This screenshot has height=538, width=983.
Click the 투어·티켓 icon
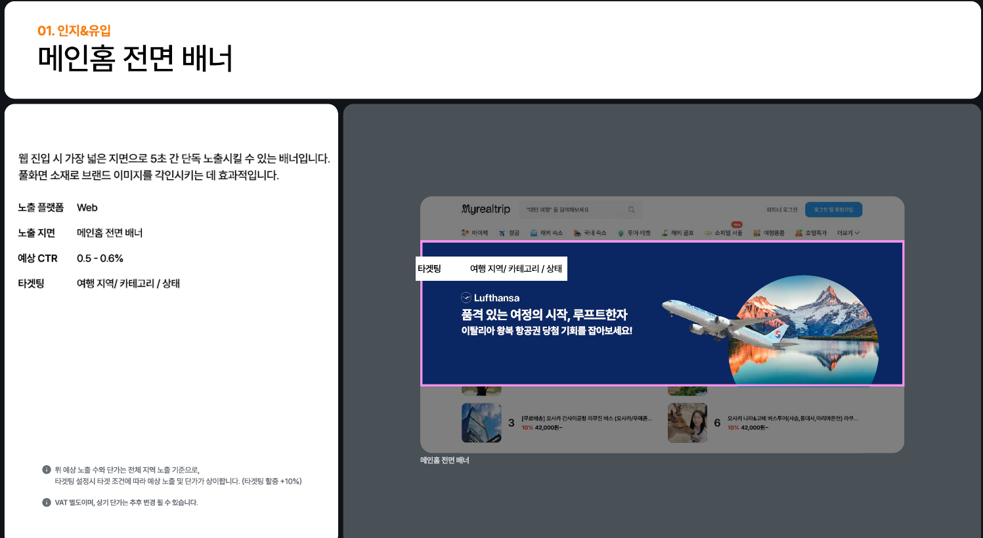coord(621,233)
